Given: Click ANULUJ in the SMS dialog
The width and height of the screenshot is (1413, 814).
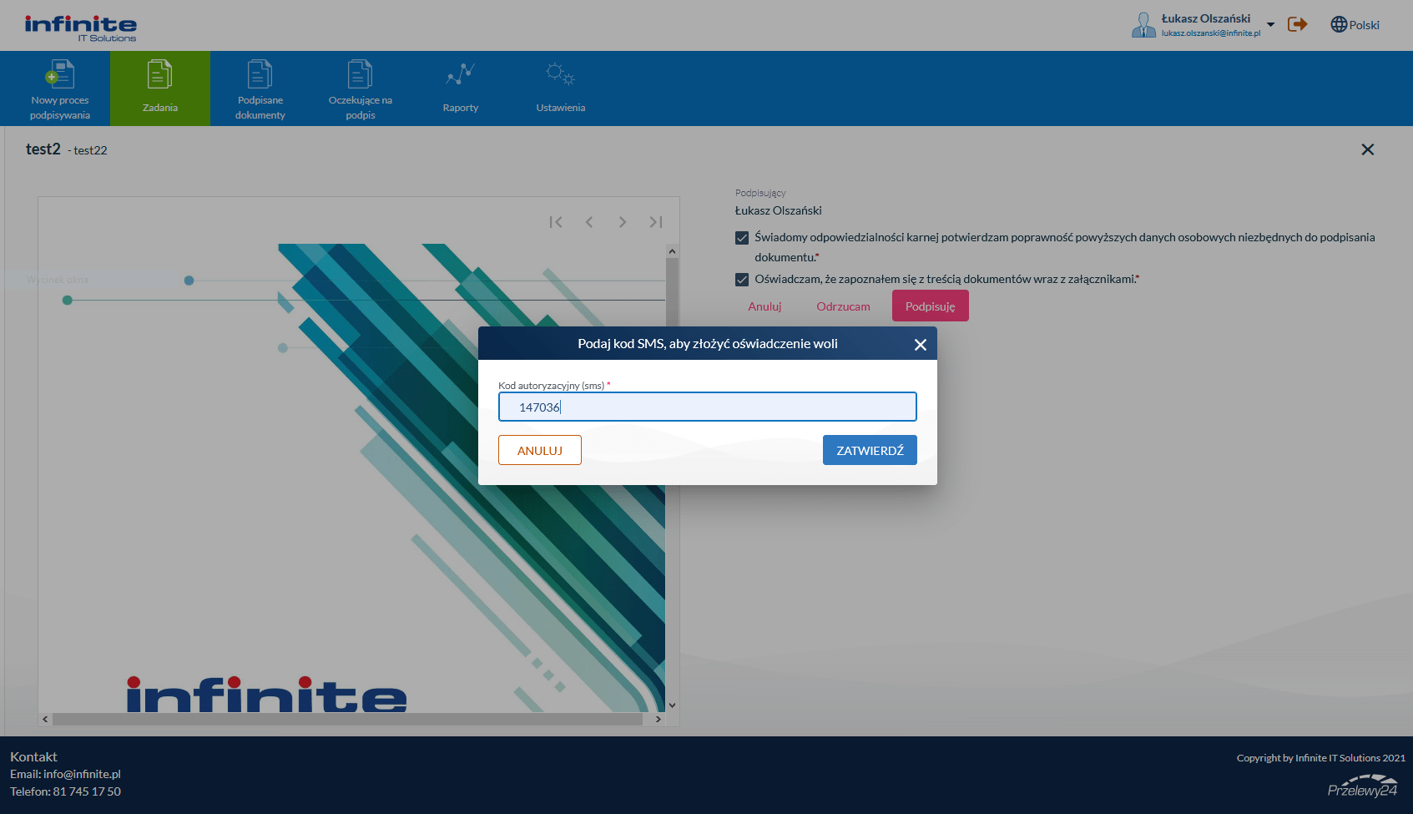Looking at the screenshot, I should [540, 450].
